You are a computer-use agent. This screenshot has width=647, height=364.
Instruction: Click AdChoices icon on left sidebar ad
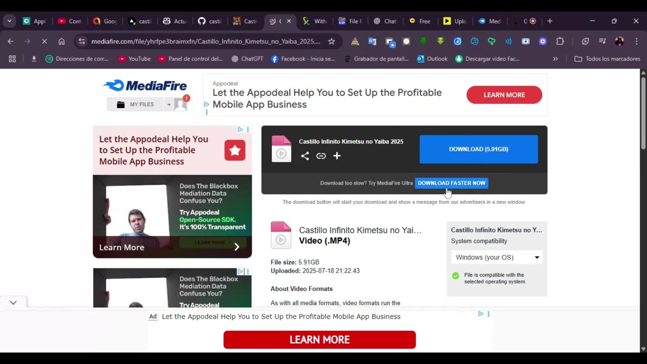[240, 130]
